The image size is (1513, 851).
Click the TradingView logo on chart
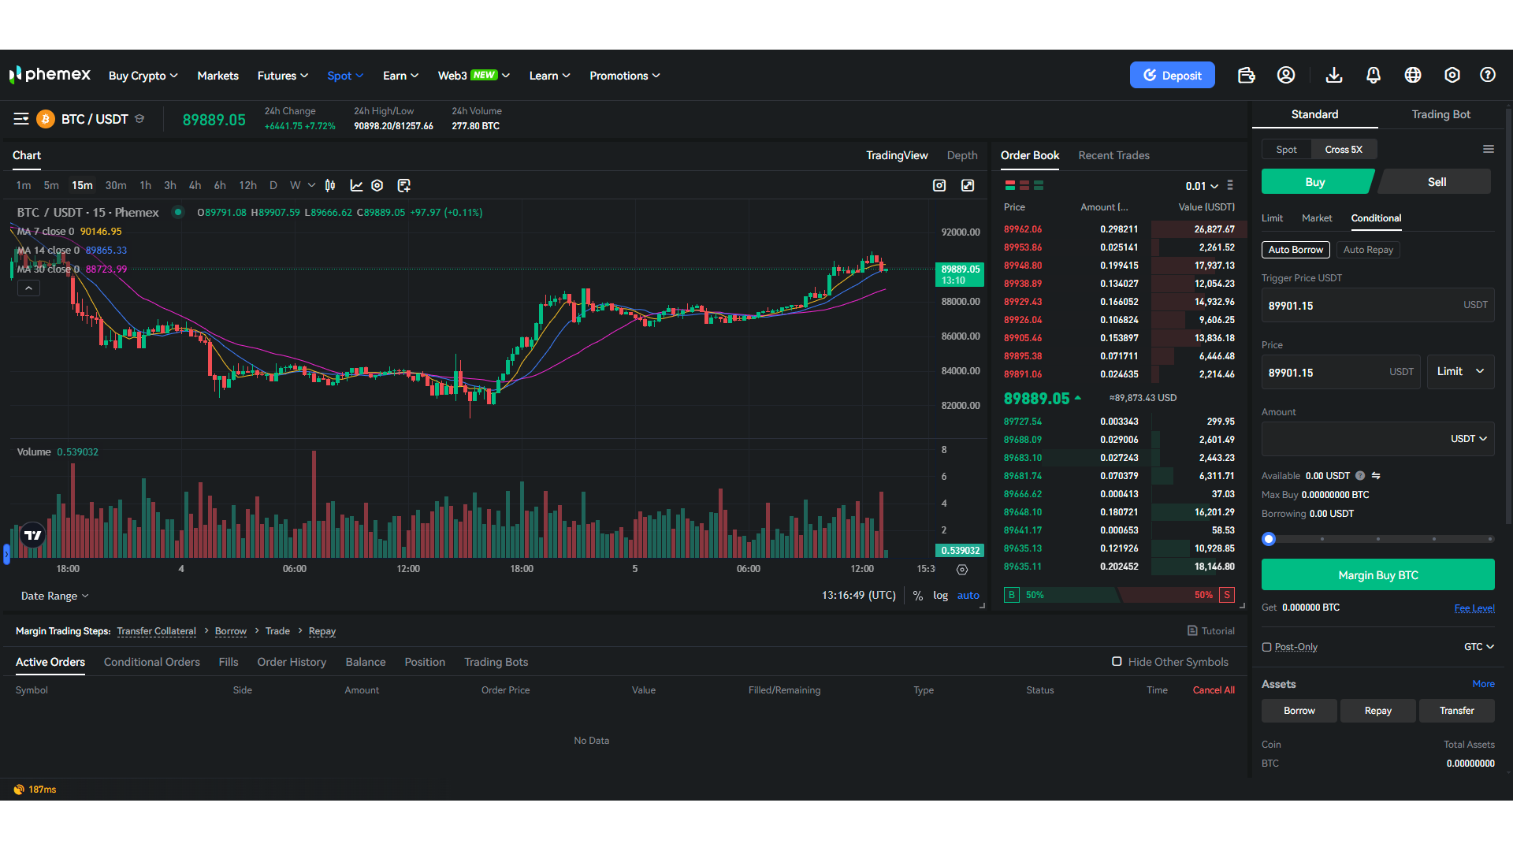(33, 535)
